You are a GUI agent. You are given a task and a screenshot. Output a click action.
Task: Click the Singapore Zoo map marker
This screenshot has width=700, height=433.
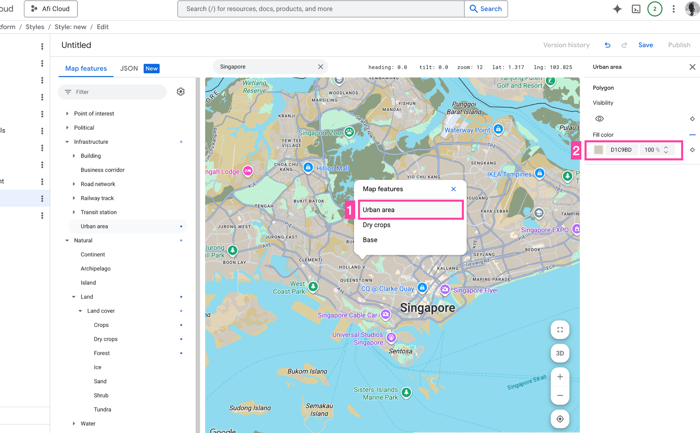(x=349, y=132)
